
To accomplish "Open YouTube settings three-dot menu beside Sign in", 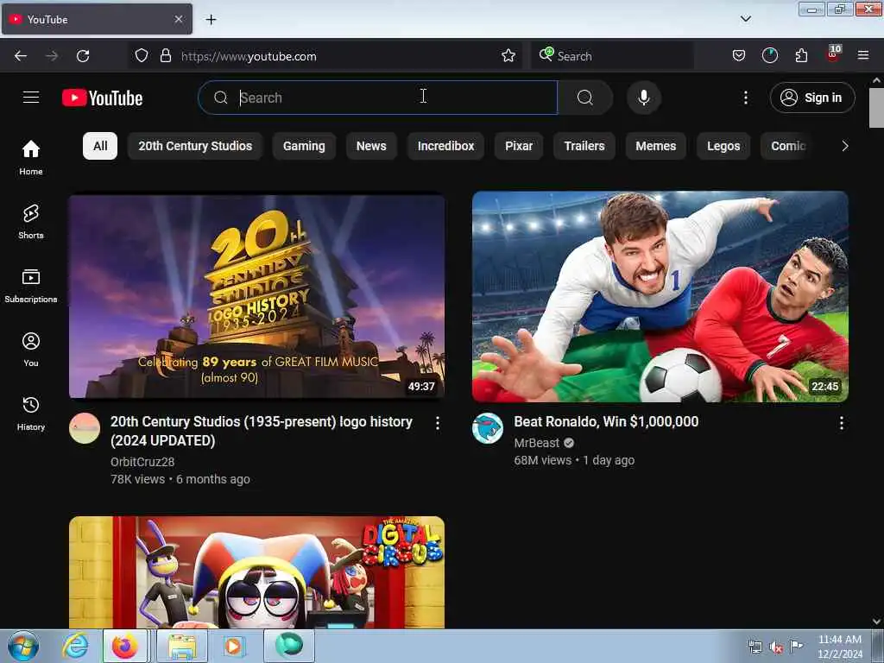I will (x=746, y=98).
